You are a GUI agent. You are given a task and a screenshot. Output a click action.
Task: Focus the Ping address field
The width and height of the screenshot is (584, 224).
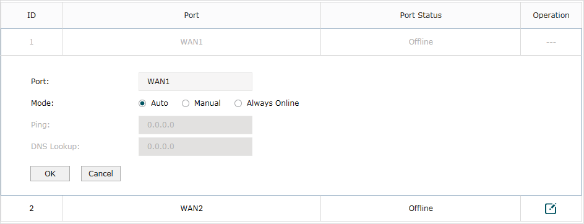pos(195,125)
